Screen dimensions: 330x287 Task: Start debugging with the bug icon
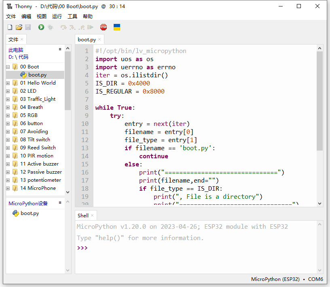pos(50,27)
